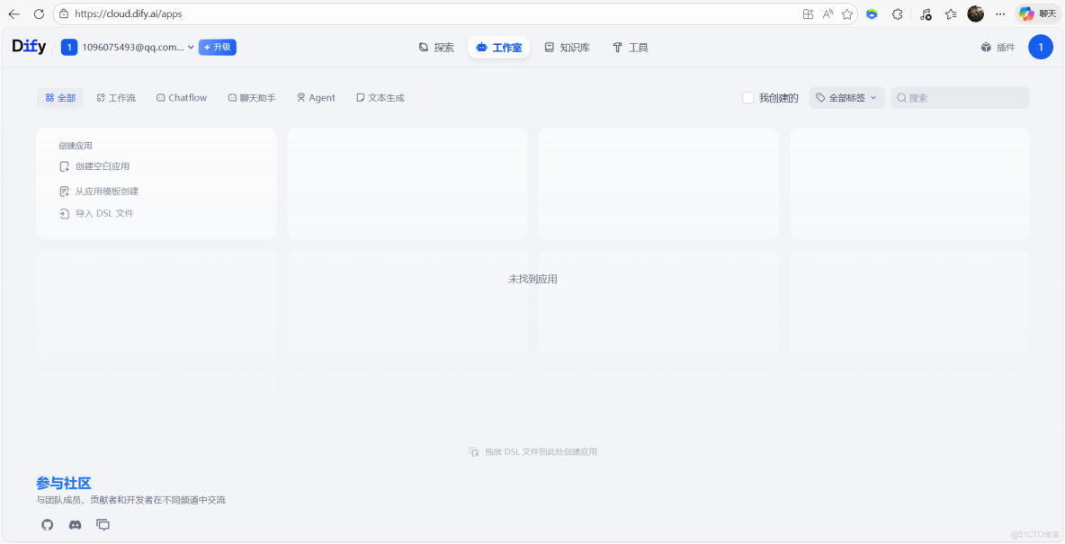Click the browser profile avatar
This screenshot has height=544, width=1065.
coord(976,13)
